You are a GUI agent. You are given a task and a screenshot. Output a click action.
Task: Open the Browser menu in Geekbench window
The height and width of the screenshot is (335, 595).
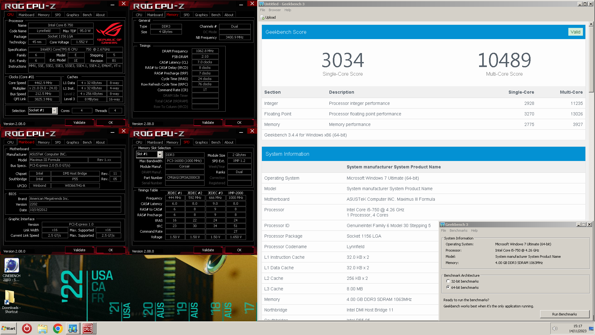click(275, 10)
